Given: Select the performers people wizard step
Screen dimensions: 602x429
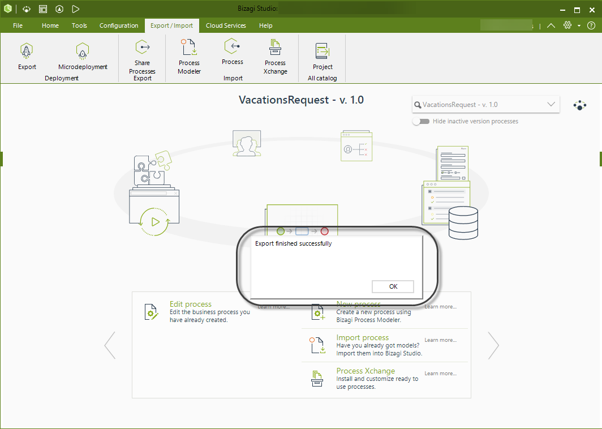Looking at the screenshot, I should 247,143.
